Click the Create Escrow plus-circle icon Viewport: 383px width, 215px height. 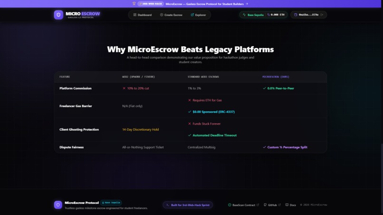coord(162,15)
